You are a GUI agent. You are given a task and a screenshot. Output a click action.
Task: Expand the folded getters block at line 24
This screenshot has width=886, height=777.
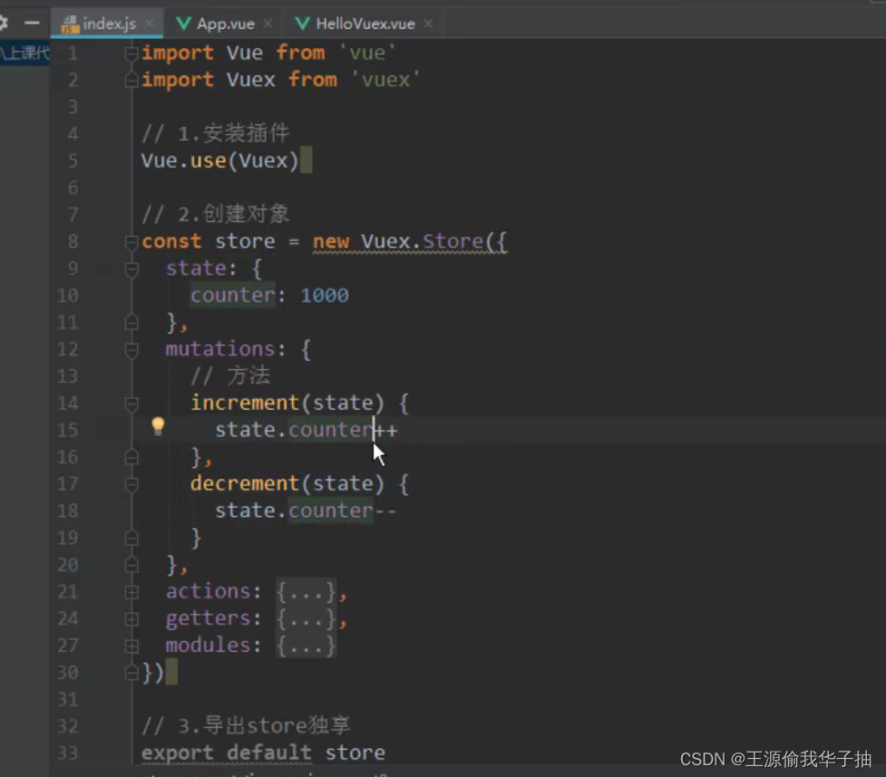[131, 619]
